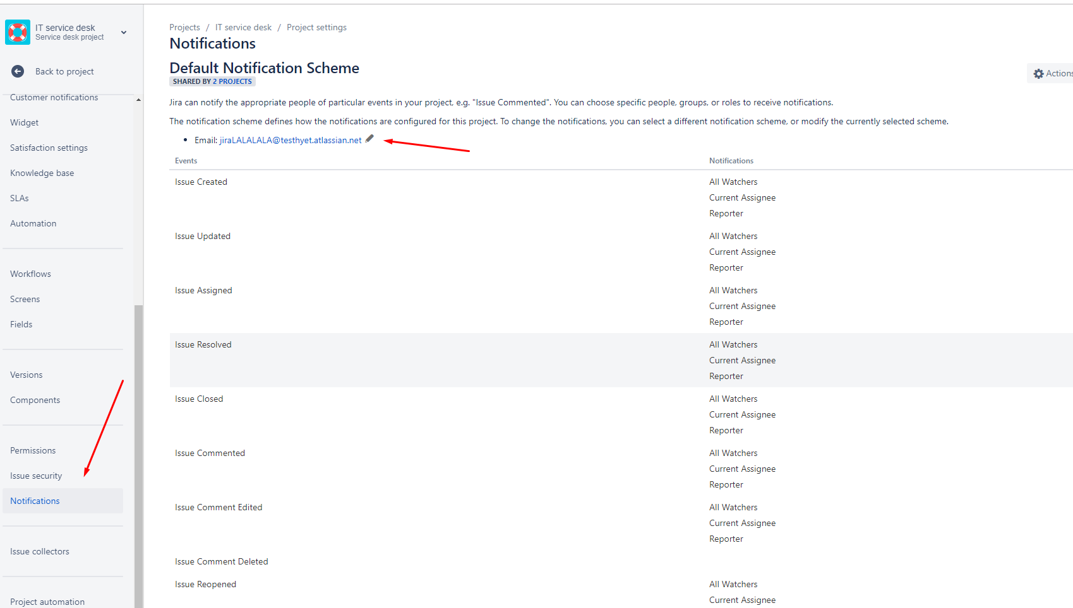Open the Screens settings page
The image size is (1073, 608).
coord(25,298)
